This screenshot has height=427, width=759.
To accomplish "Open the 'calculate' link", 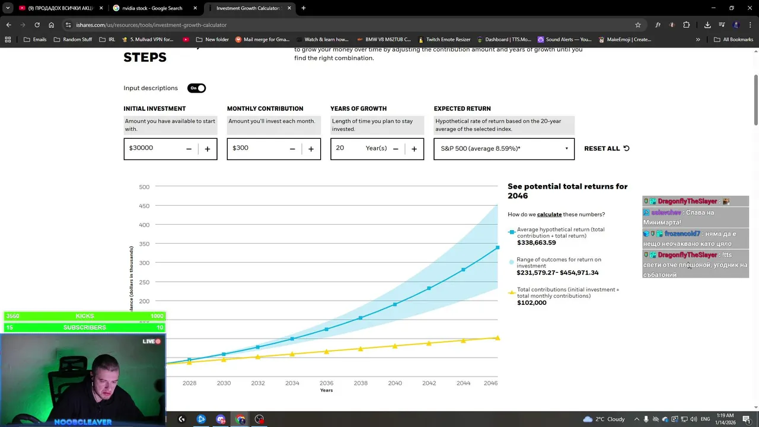I will 549,215.
